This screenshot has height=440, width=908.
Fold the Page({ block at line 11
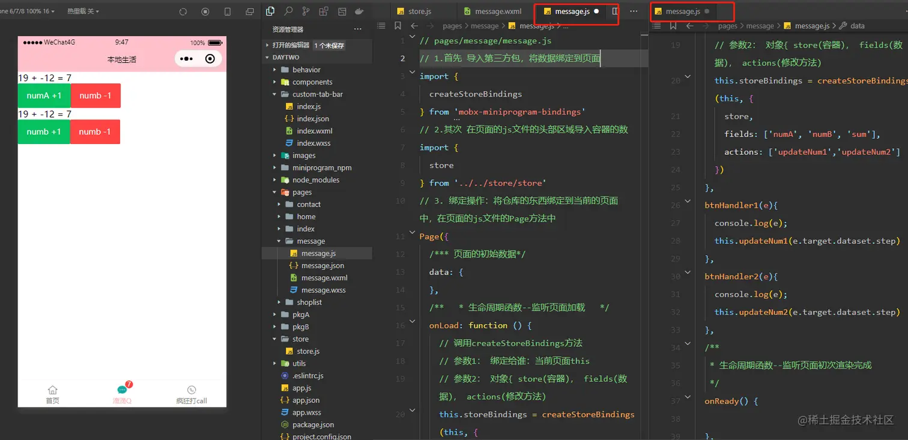point(412,233)
